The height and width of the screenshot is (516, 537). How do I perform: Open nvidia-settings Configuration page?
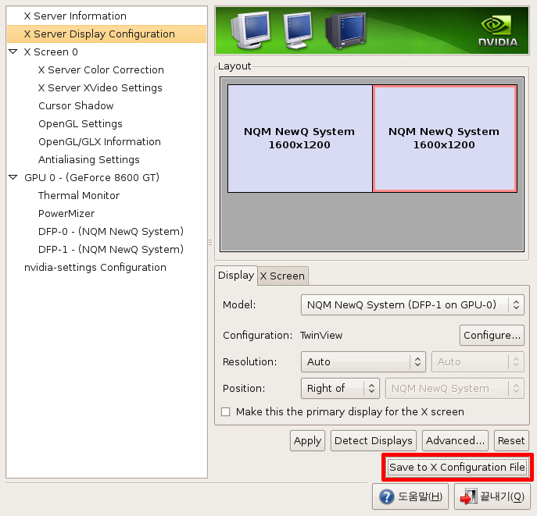[95, 268]
